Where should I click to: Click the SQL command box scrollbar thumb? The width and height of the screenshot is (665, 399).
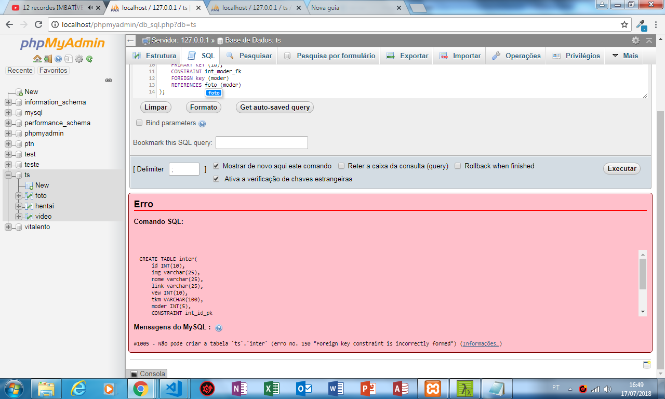point(643,274)
